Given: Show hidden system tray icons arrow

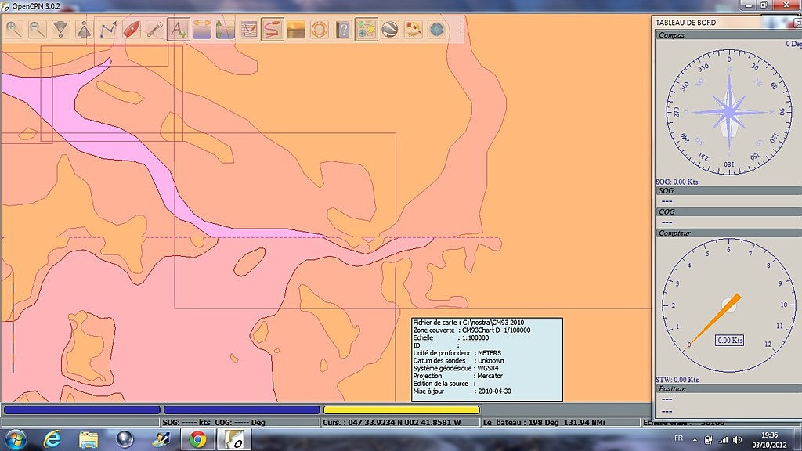Looking at the screenshot, I should [694, 440].
